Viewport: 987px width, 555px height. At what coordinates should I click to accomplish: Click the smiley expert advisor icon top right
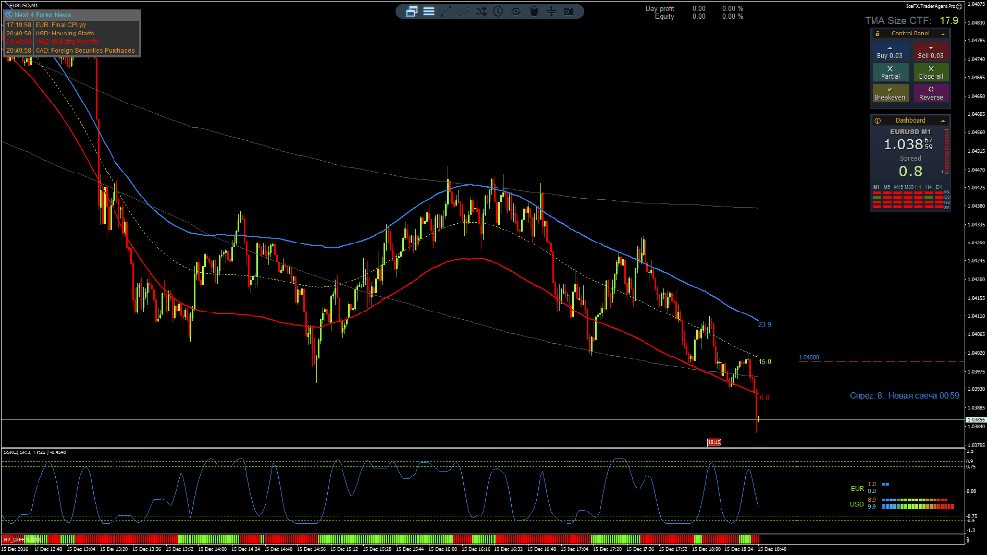959,6
